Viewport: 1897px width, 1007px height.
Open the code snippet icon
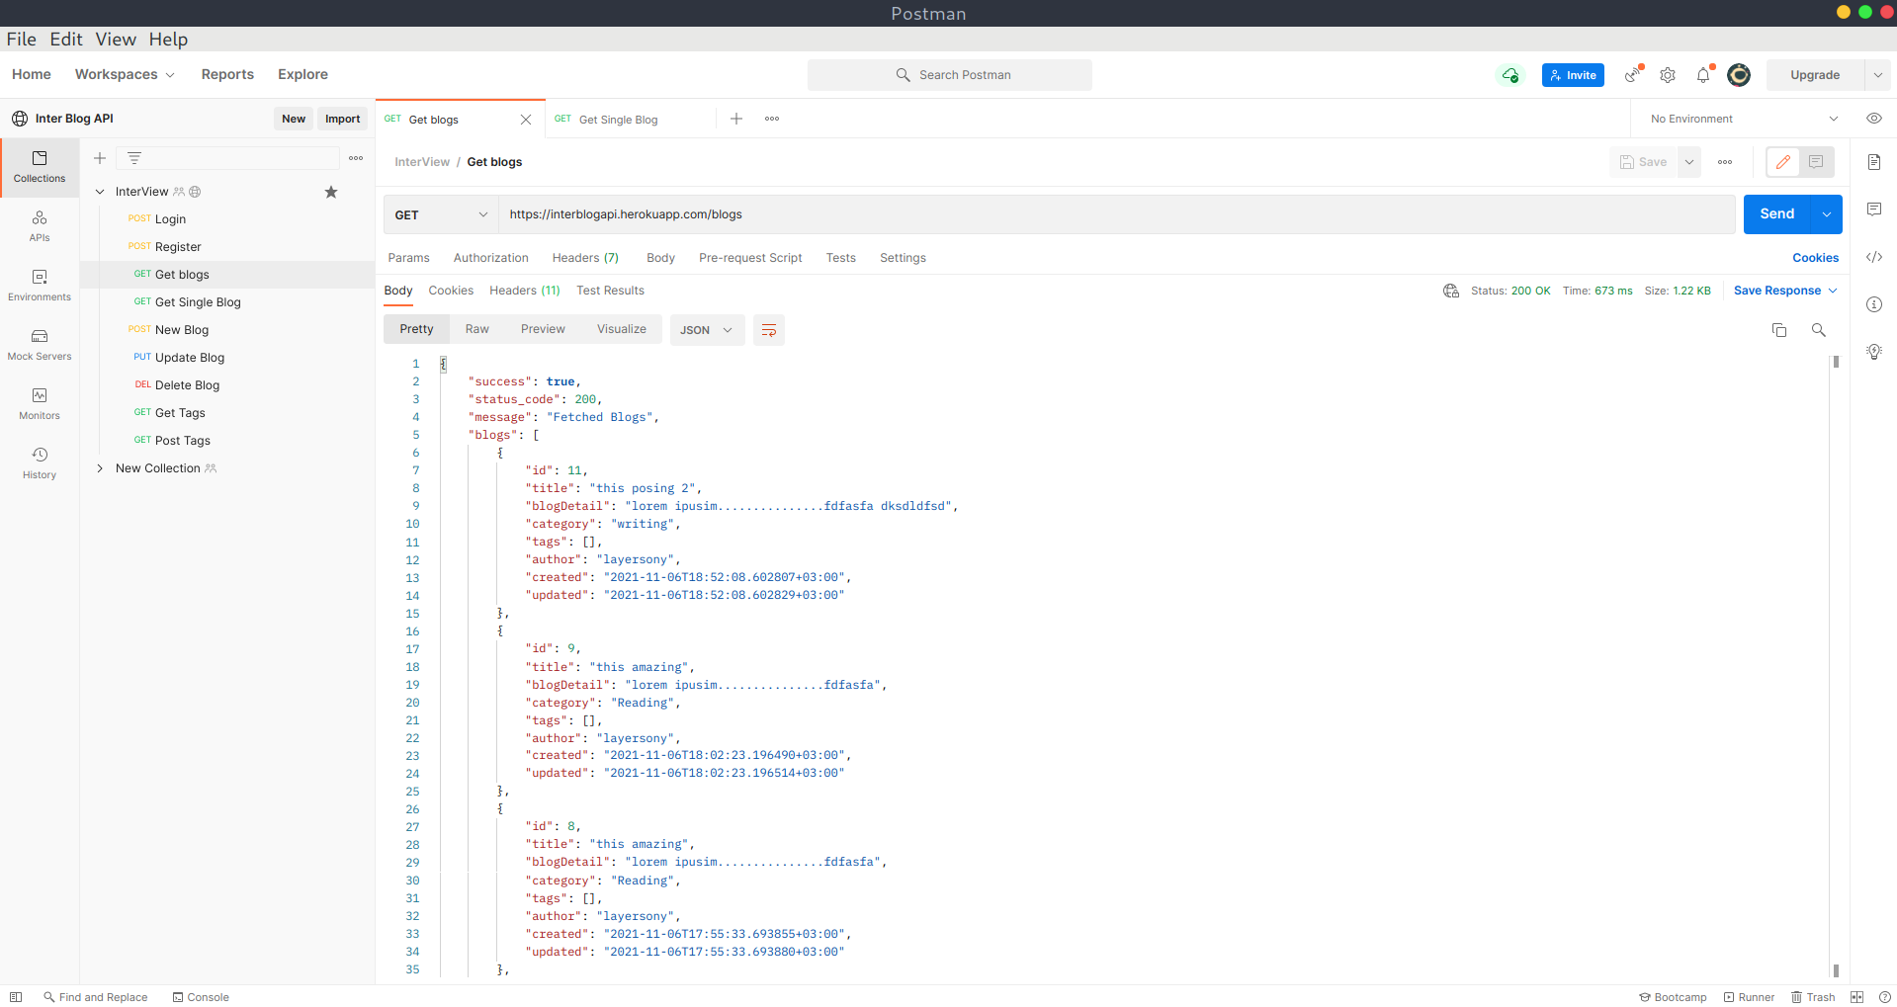coord(1874,257)
